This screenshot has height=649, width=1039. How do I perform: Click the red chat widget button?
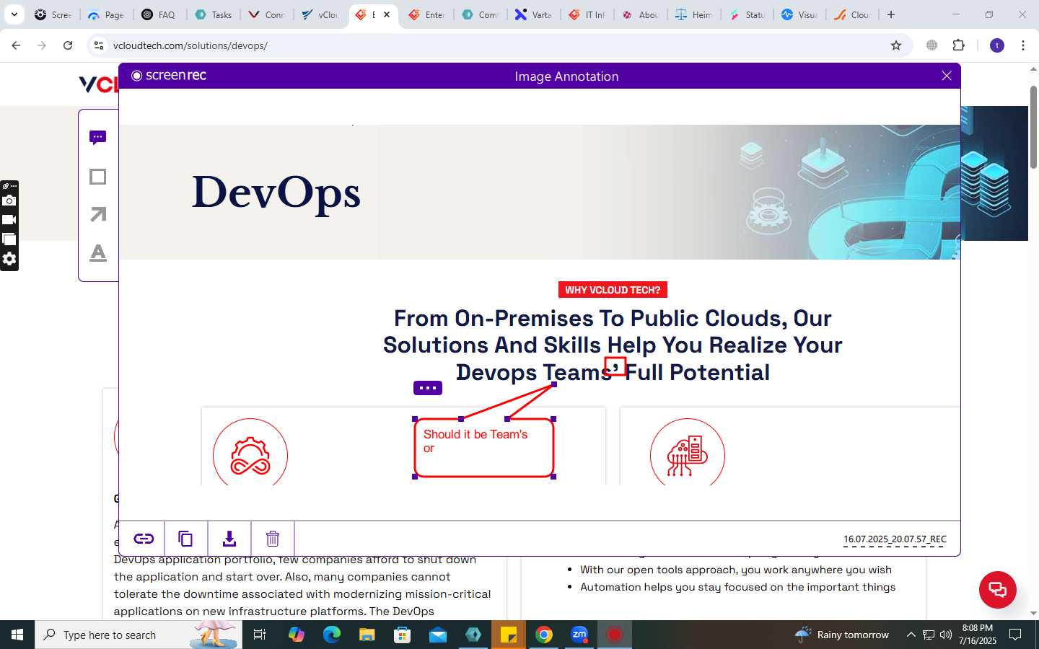[x=998, y=589]
